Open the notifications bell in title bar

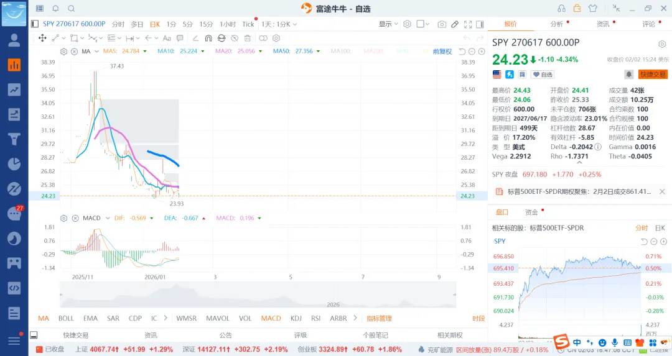click(56, 9)
